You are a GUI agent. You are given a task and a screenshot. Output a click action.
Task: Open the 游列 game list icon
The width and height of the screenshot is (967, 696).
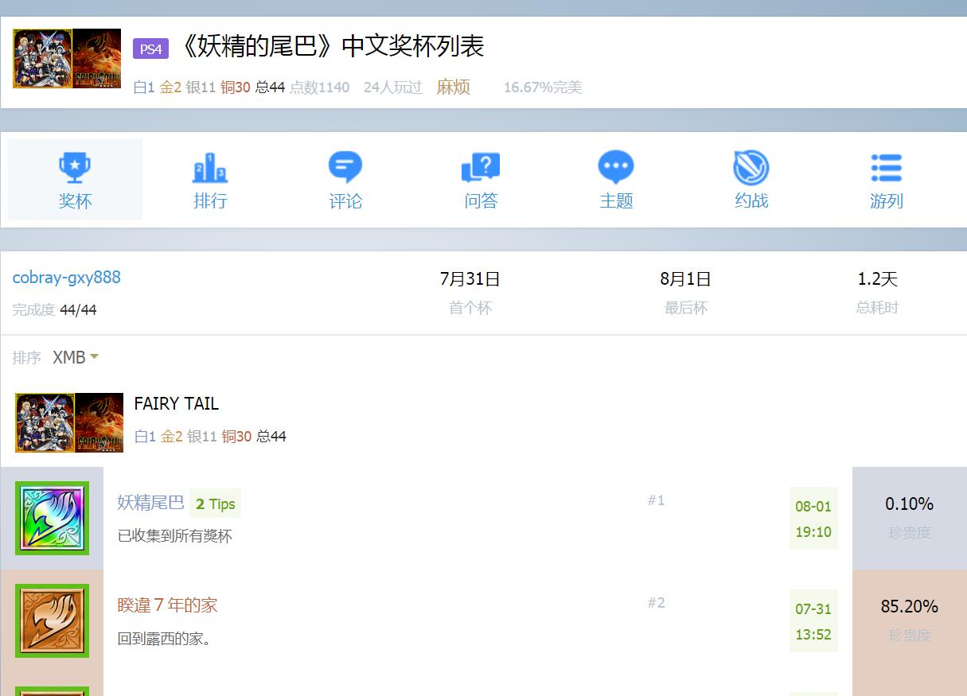[x=886, y=168]
